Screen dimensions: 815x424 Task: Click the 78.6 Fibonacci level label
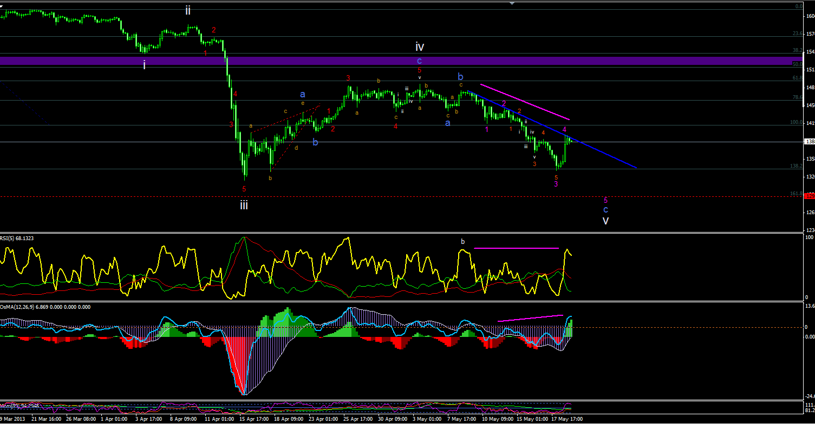tap(797, 97)
